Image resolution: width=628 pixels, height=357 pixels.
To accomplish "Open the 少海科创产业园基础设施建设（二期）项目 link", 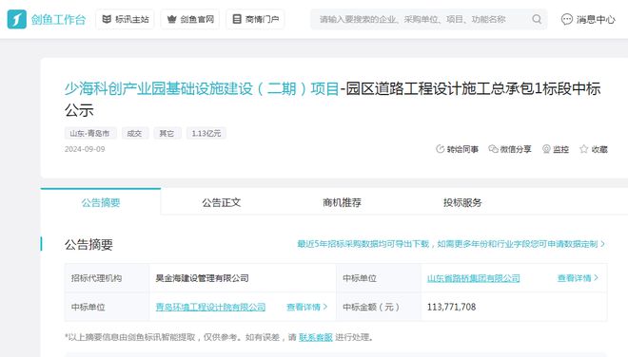I will (x=202, y=88).
